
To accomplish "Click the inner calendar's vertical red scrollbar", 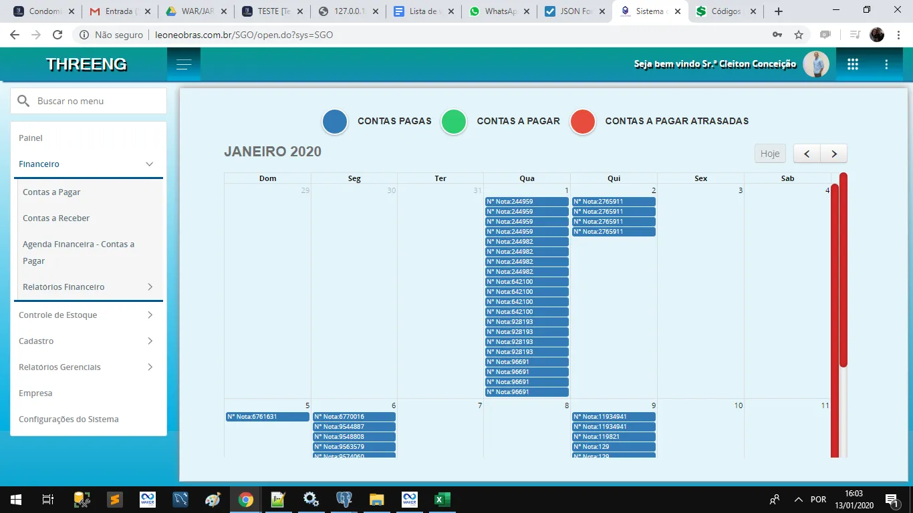I will (x=835, y=321).
